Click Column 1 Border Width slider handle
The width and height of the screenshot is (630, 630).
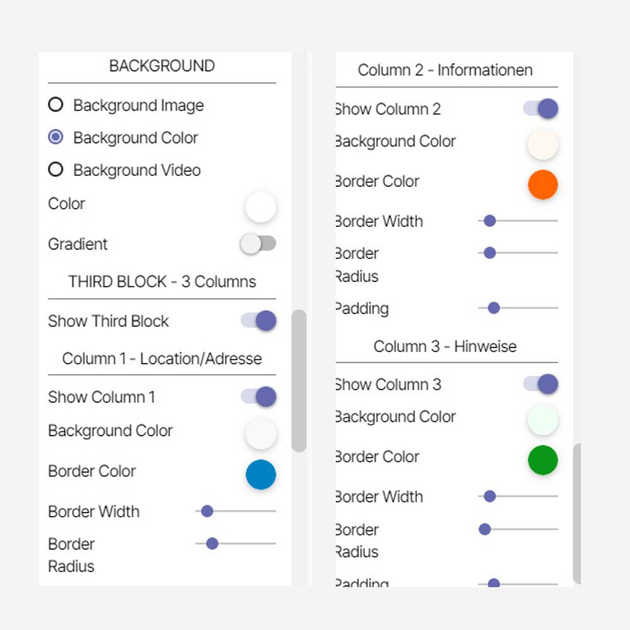pyautogui.click(x=207, y=511)
